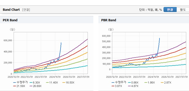Toggle 16.50X legend series

pyautogui.click(x=68, y=82)
